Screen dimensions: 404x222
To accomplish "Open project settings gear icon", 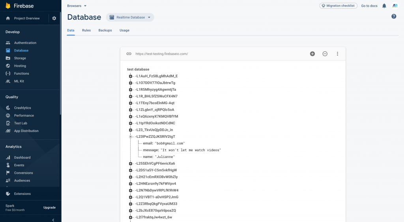I will (54, 18).
